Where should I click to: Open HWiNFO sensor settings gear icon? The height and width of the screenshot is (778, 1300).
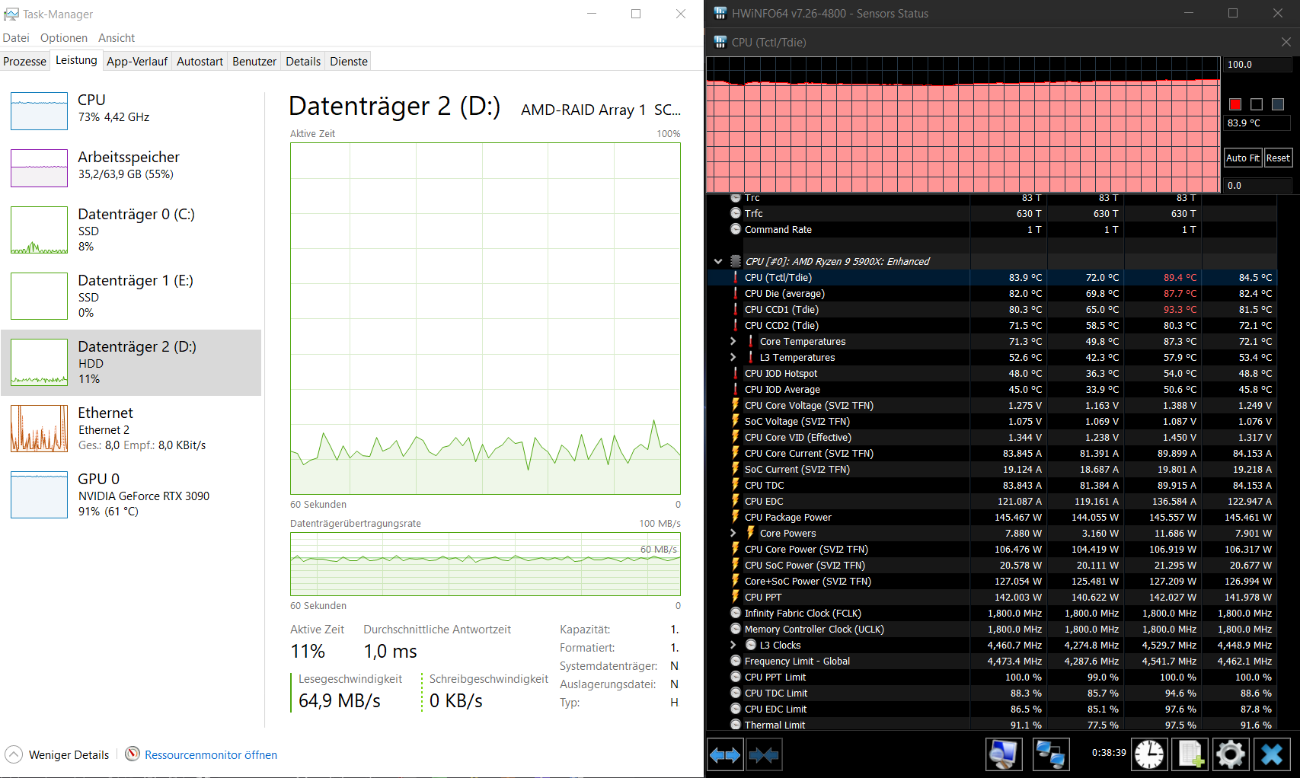pos(1231,754)
